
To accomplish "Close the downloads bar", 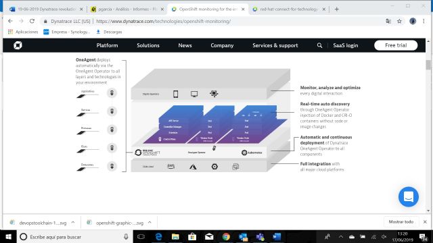I will pos(425,222).
